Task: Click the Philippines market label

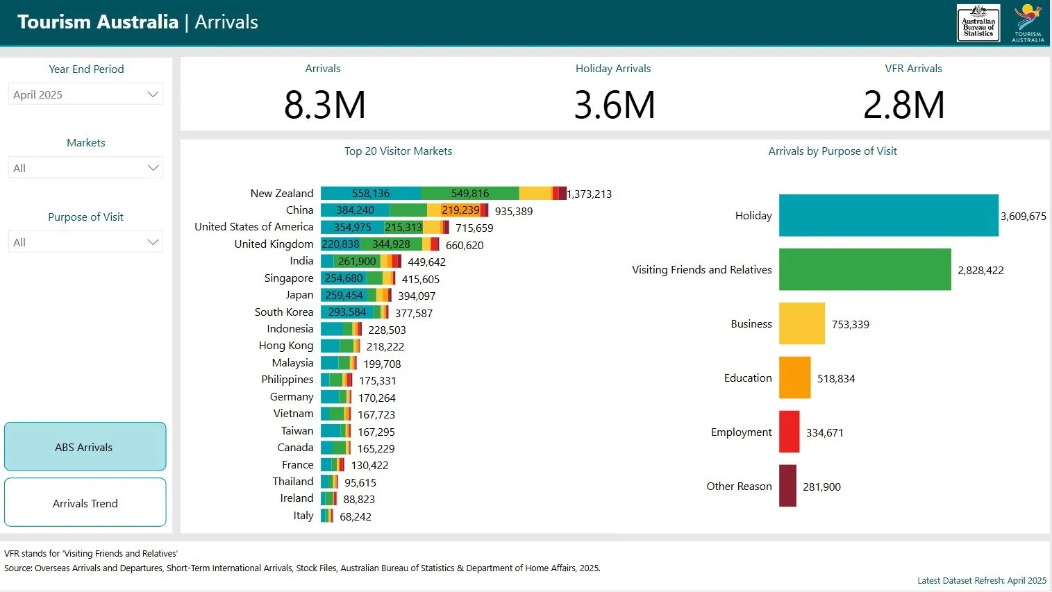Action: click(287, 380)
